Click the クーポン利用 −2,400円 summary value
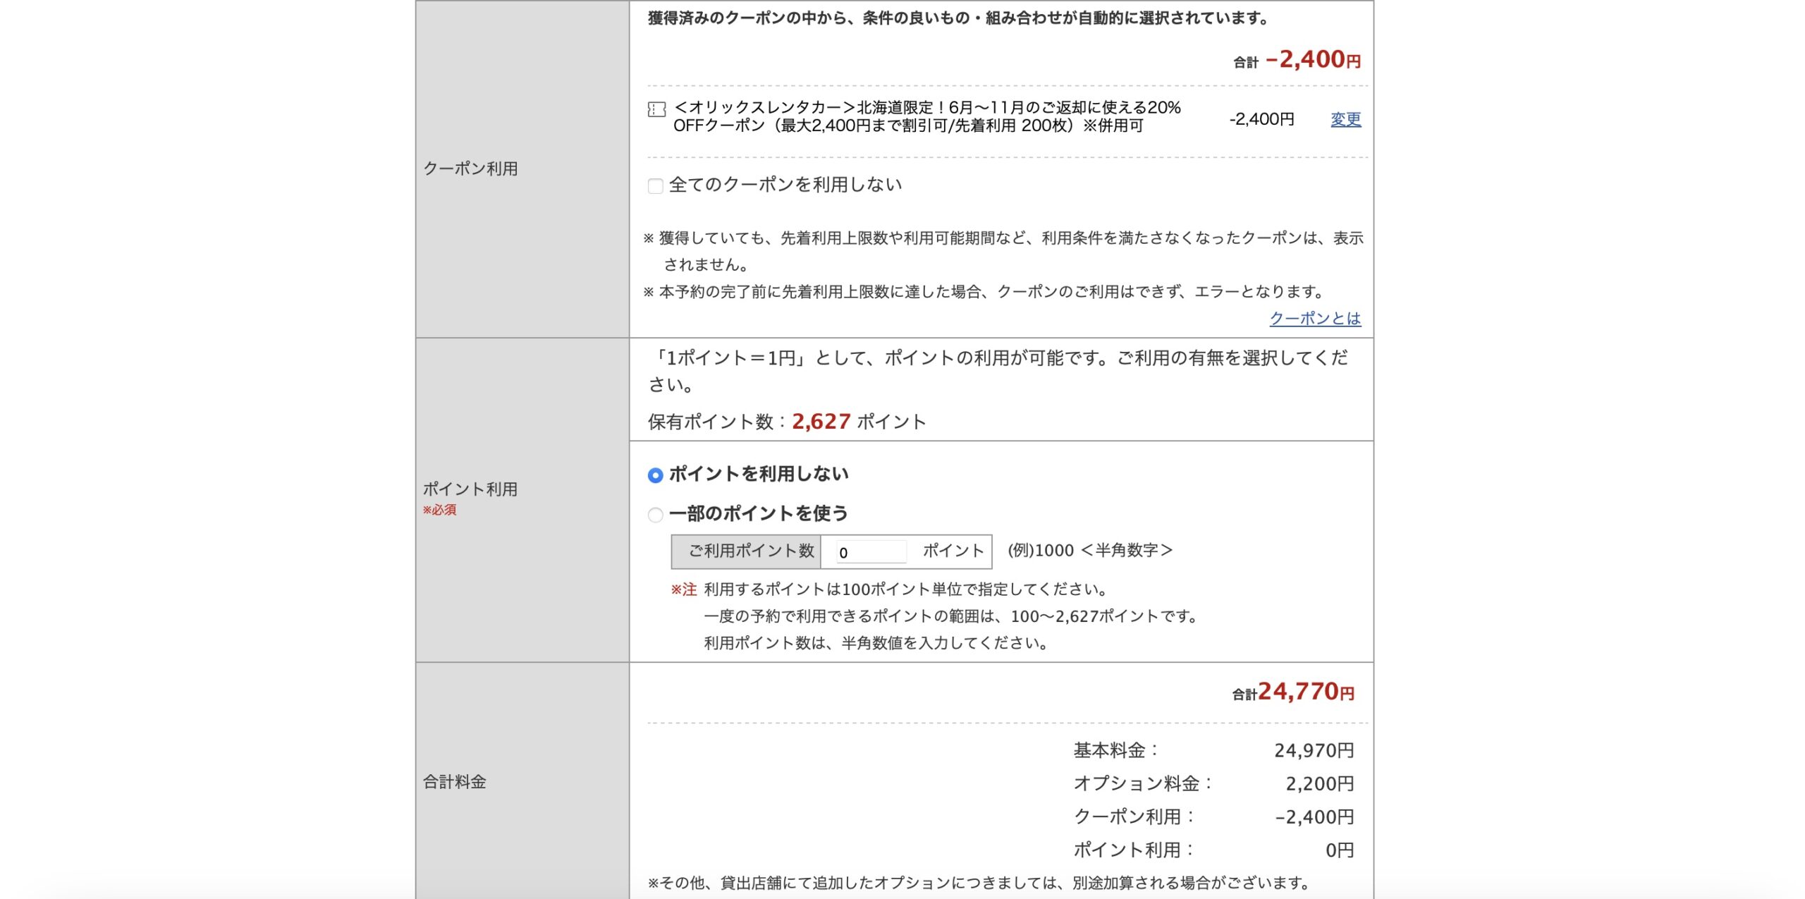 1315,817
